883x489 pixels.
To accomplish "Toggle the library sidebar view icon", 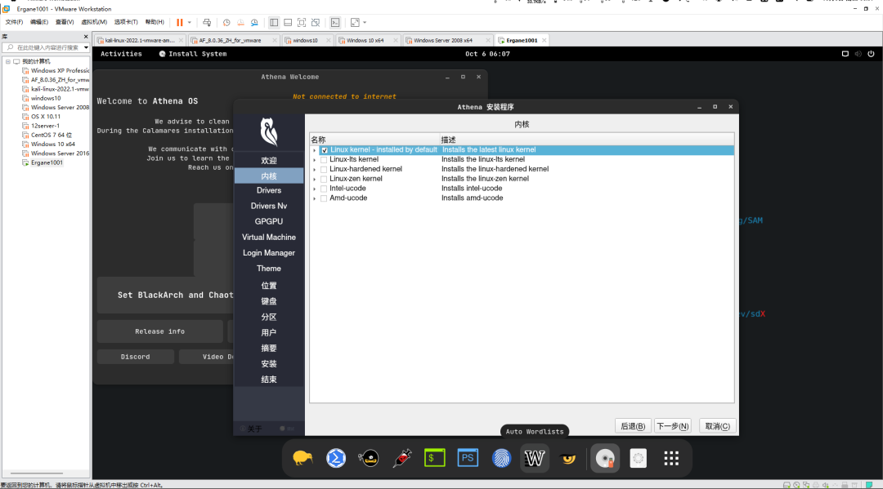I will pyautogui.click(x=274, y=23).
